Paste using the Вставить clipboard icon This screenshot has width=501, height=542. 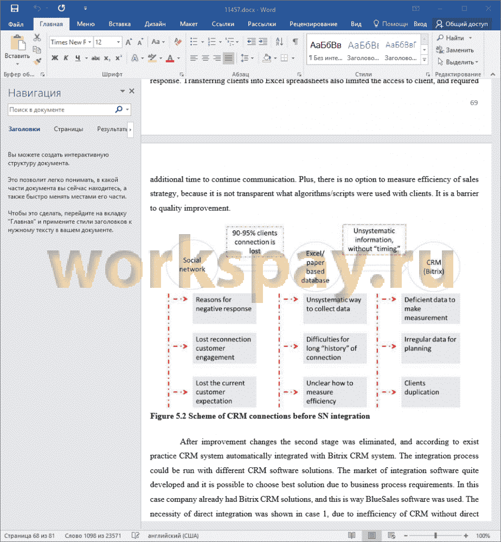(17, 43)
